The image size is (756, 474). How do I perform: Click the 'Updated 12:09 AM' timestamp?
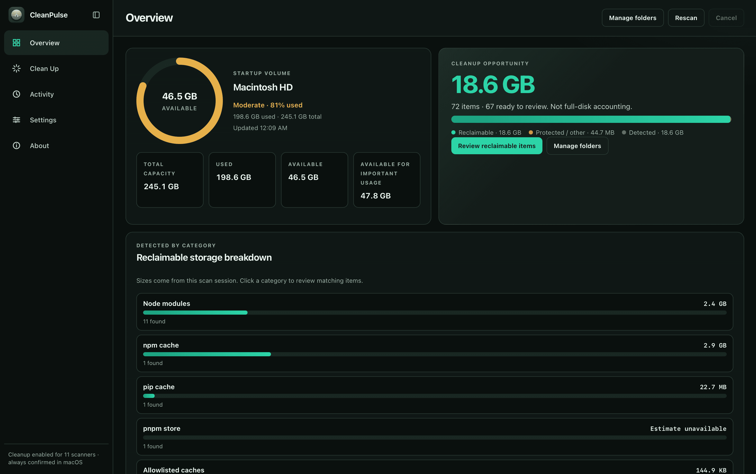tap(260, 128)
